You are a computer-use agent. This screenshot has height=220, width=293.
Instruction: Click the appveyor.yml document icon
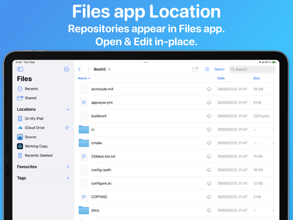(84, 103)
